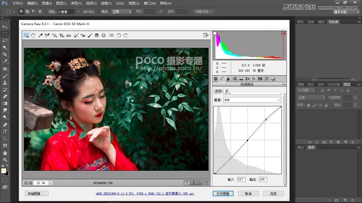Toggle lock position in Layers panel
362x203 pixels.
[x=320, y=105]
